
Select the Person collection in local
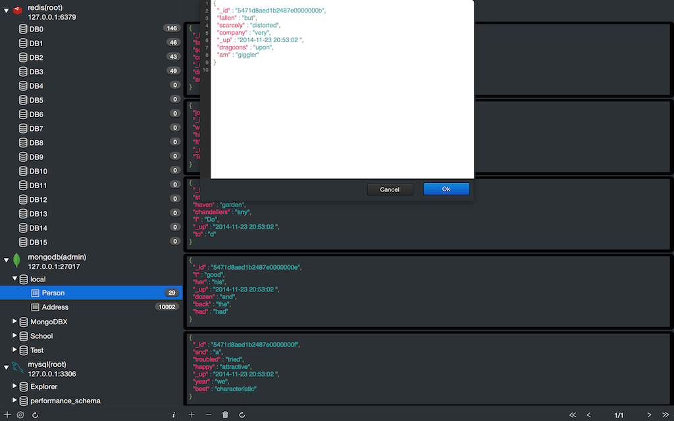tap(53, 293)
